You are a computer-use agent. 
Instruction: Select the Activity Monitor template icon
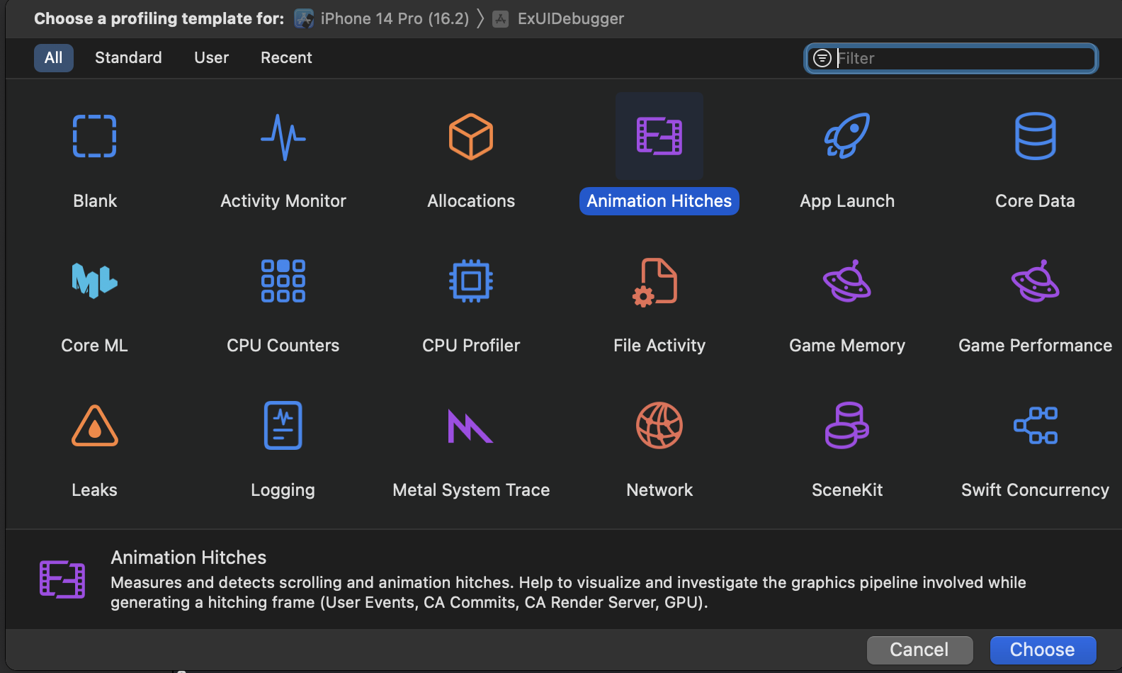tap(283, 137)
